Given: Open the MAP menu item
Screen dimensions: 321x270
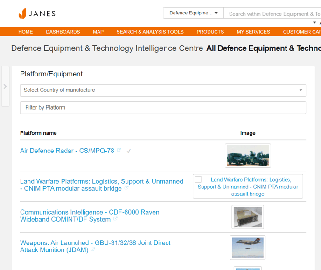Looking at the screenshot, I should tap(98, 32).
